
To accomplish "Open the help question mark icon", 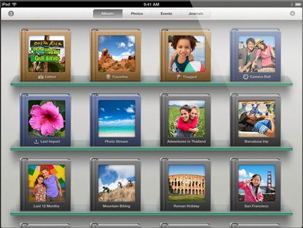I will 11,14.
